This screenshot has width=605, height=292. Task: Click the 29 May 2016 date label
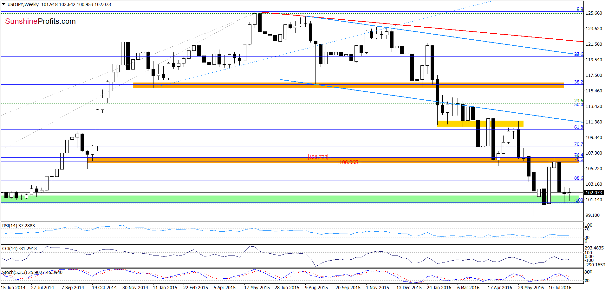(531, 288)
